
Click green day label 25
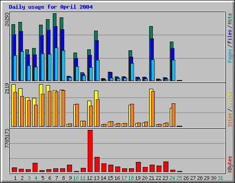pos(179,178)
